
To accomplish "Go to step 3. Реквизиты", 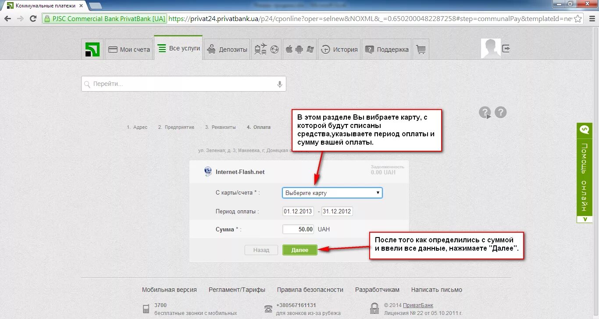I will (221, 127).
